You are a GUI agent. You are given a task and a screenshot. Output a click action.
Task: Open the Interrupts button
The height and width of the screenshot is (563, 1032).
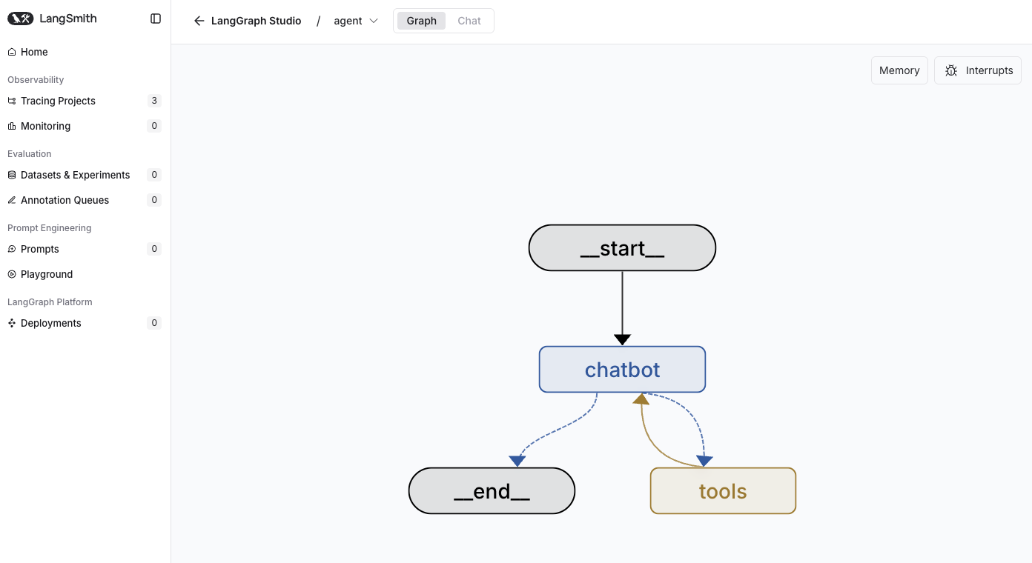tap(978, 70)
